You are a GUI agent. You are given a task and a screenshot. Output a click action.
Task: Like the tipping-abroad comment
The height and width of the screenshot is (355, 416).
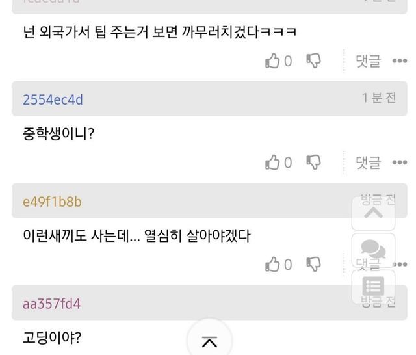[x=273, y=61]
